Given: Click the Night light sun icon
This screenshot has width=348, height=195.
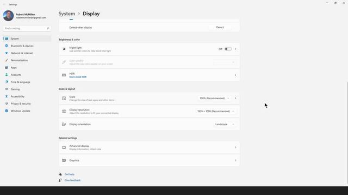Looking at the screenshot, I should [64, 49].
